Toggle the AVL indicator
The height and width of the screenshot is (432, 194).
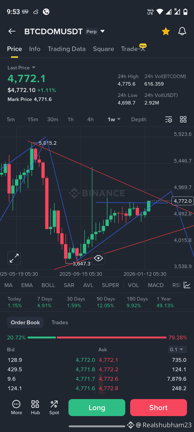coord(88,285)
